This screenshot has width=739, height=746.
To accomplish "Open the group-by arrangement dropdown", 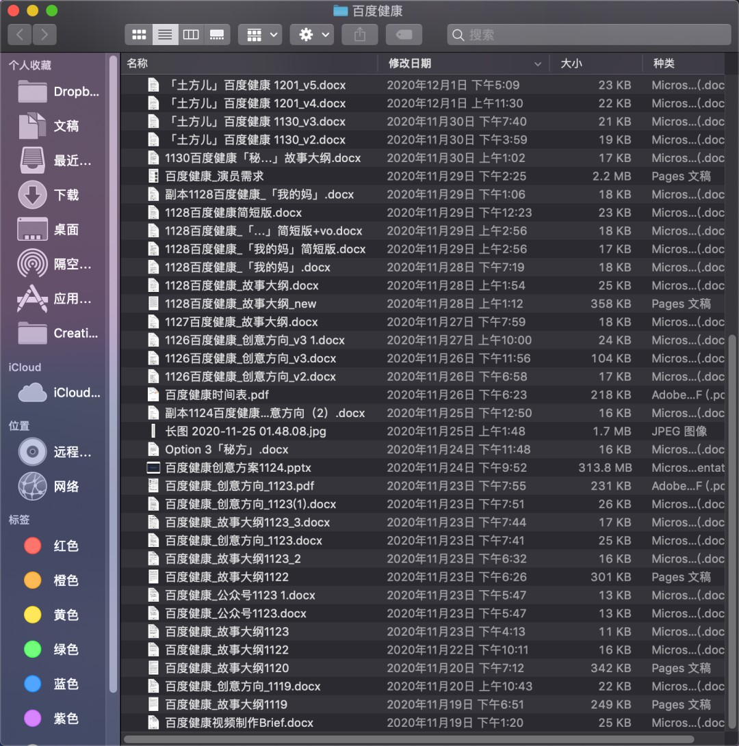I will [x=261, y=34].
